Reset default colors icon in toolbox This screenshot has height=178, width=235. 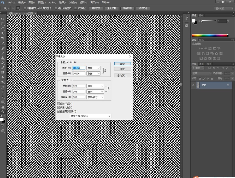tap(1, 116)
